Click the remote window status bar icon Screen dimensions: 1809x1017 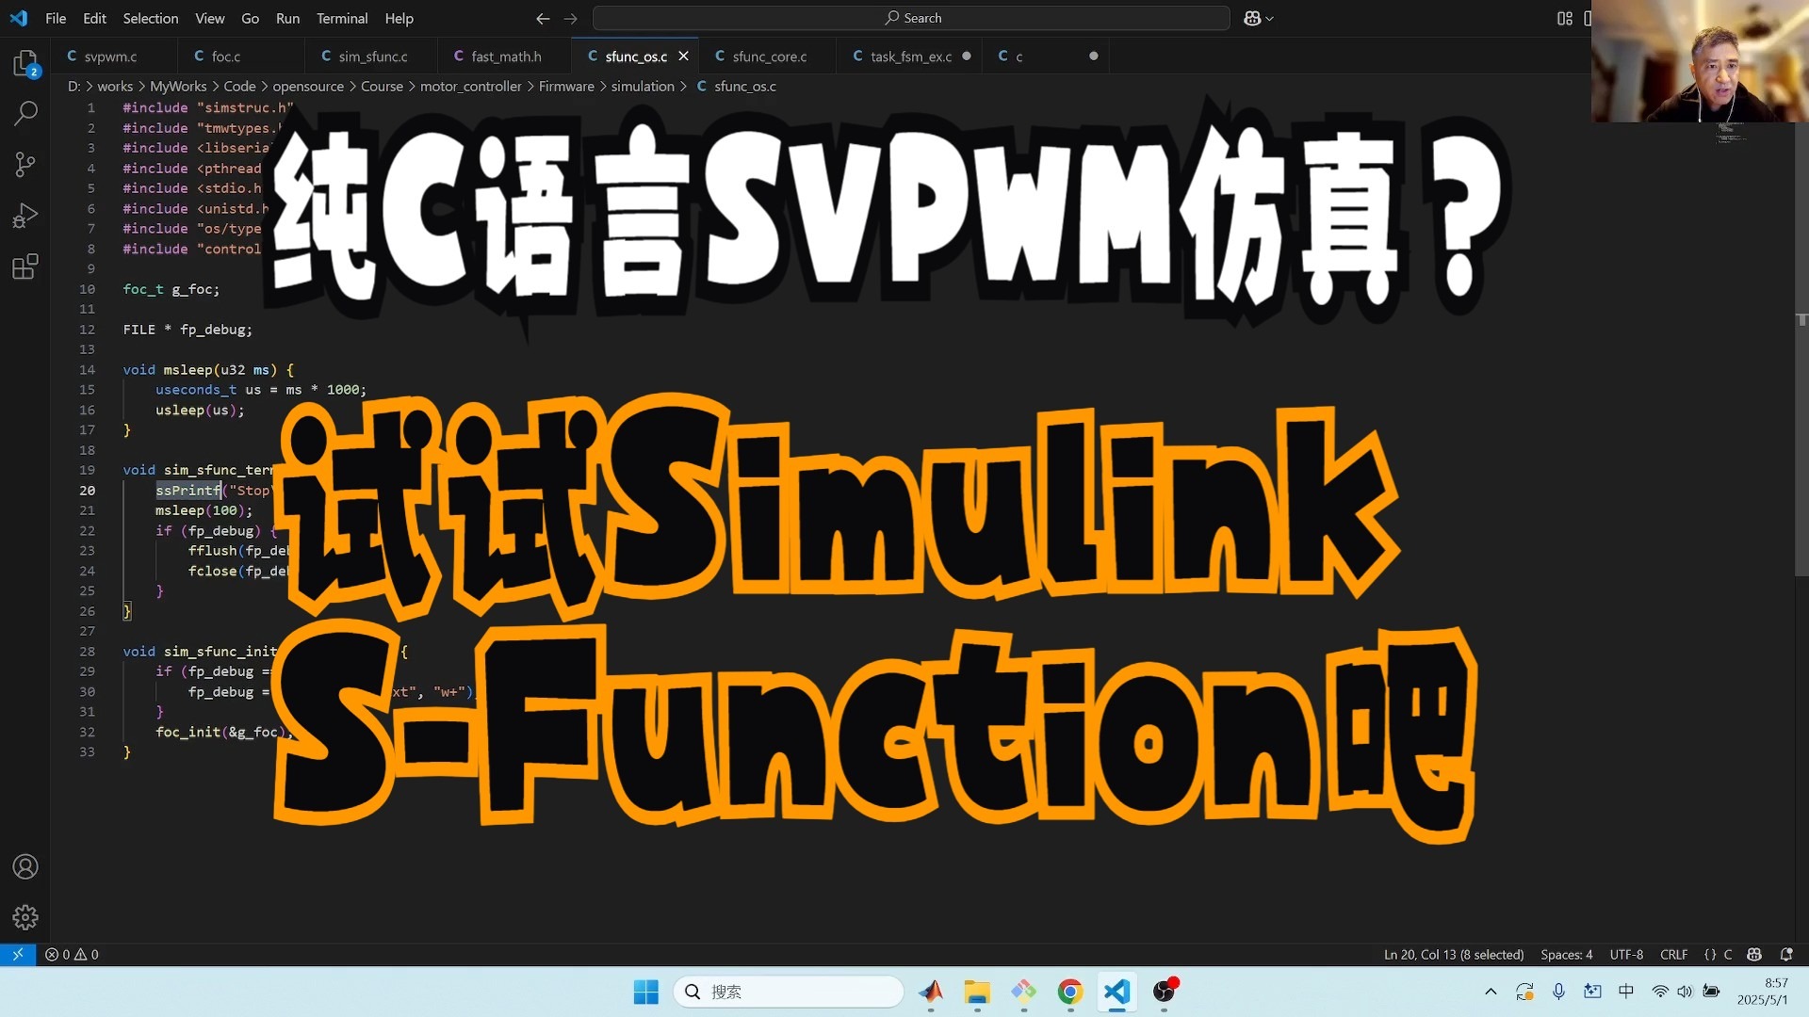point(18,954)
